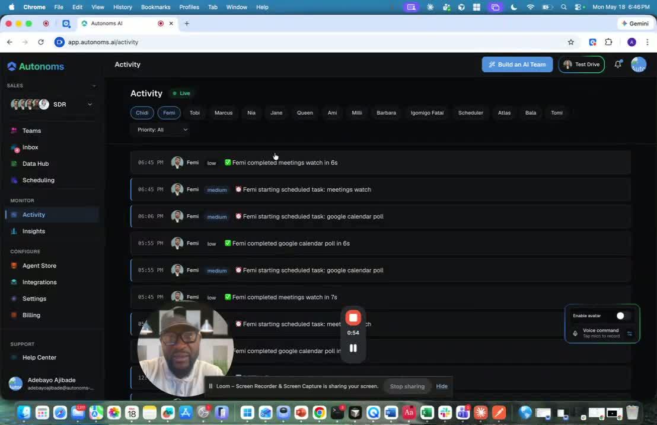The height and width of the screenshot is (425, 657).
Task: Open the Inbox page
Action: [30, 147]
